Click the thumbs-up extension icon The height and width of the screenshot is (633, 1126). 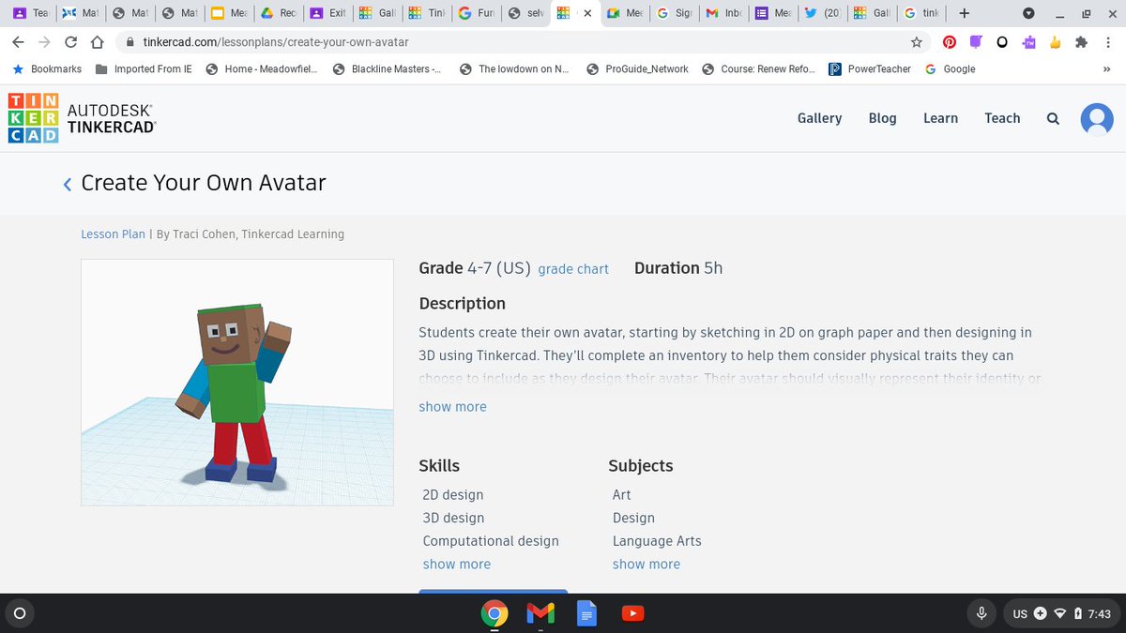coord(1055,42)
